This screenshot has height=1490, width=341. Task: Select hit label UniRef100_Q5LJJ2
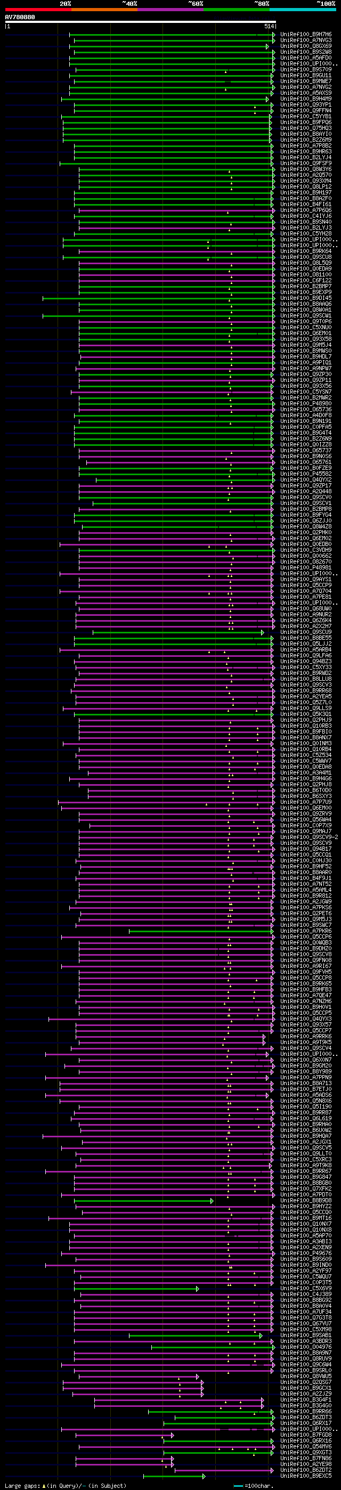[x=306, y=644]
